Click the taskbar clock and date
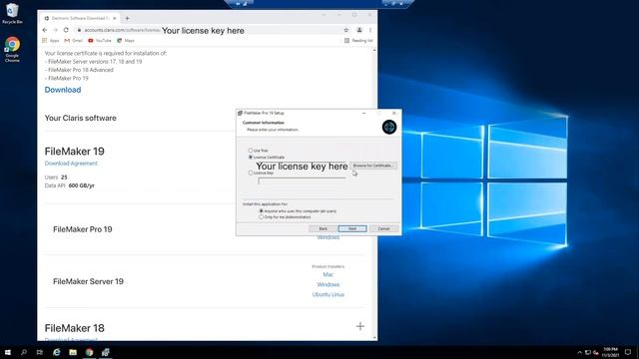Screen dimensions: 639x359 tap(610, 352)
